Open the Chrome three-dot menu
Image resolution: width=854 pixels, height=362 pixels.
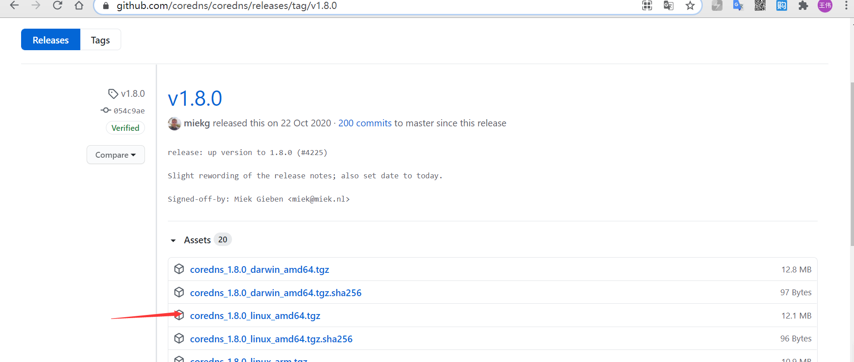click(x=846, y=5)
